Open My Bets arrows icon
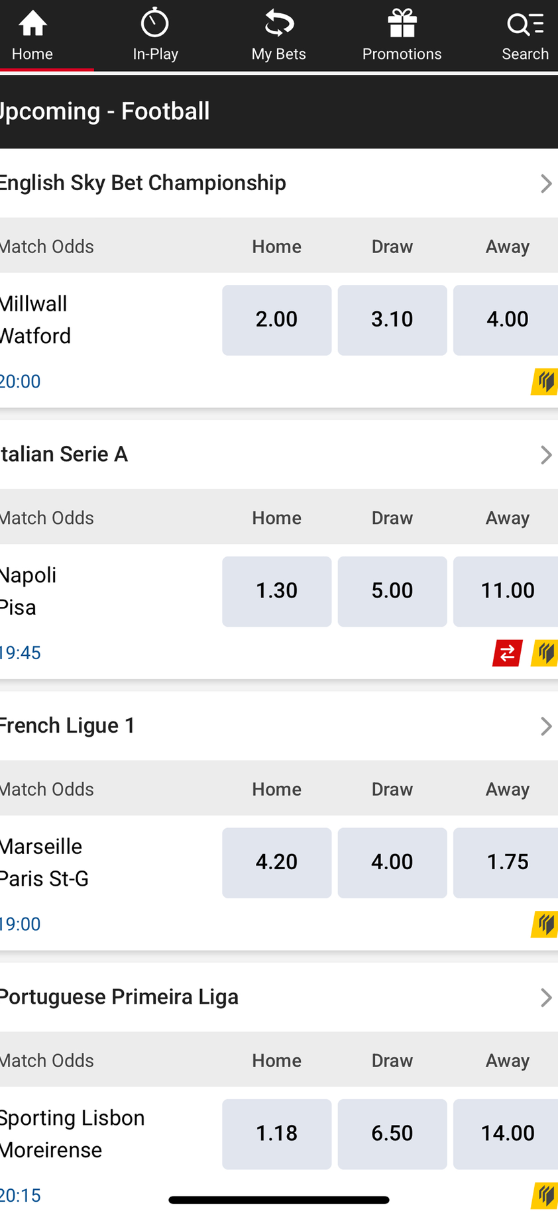 (x=279, y=24)
